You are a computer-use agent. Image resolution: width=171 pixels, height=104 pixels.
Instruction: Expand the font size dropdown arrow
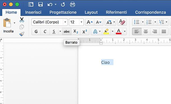81,22
